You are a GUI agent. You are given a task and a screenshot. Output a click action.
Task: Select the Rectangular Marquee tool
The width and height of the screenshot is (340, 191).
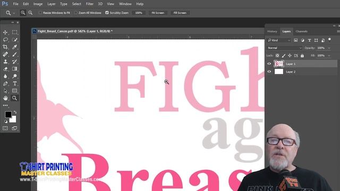[x=14, y=32]
